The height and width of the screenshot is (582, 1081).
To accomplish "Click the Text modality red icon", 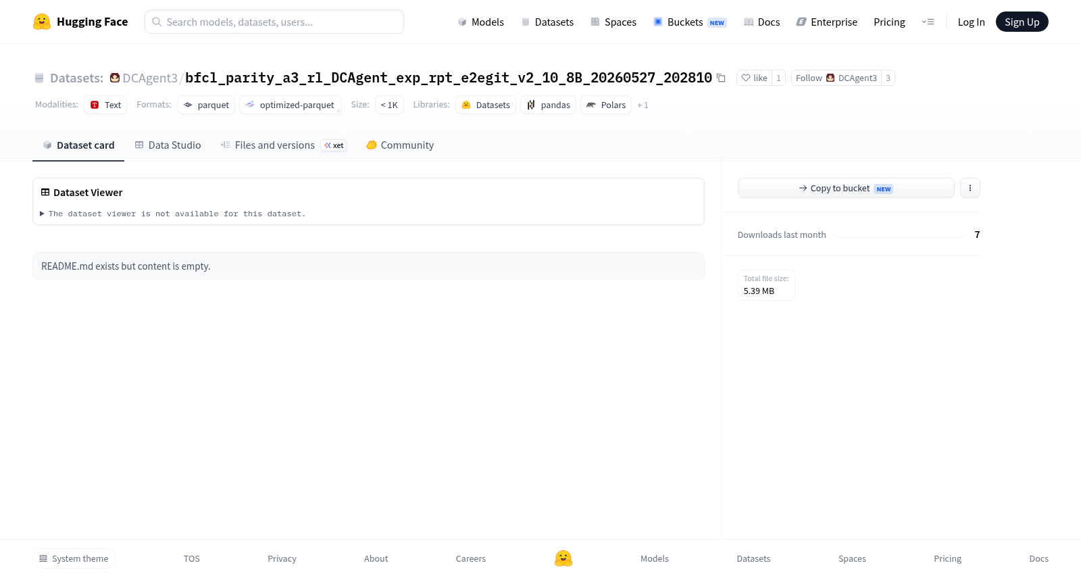I will [x=95, y=105].
